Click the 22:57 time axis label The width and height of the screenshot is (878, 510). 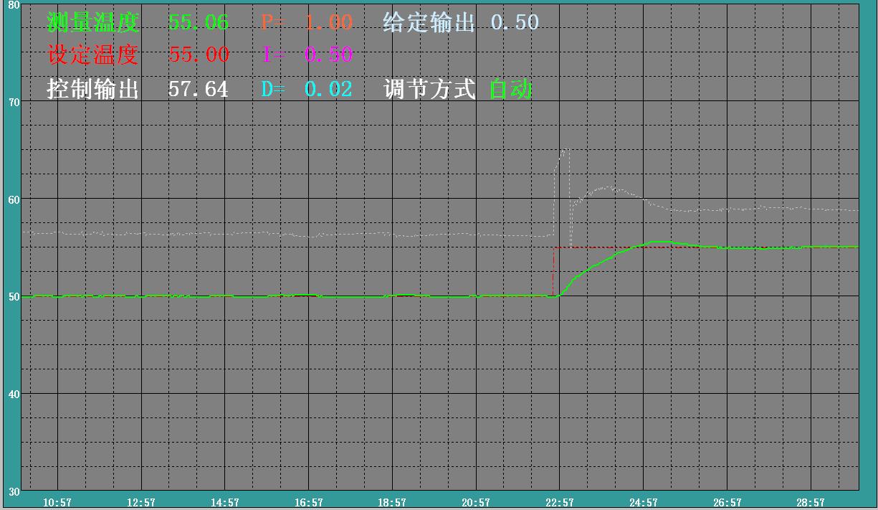[560, 503]
